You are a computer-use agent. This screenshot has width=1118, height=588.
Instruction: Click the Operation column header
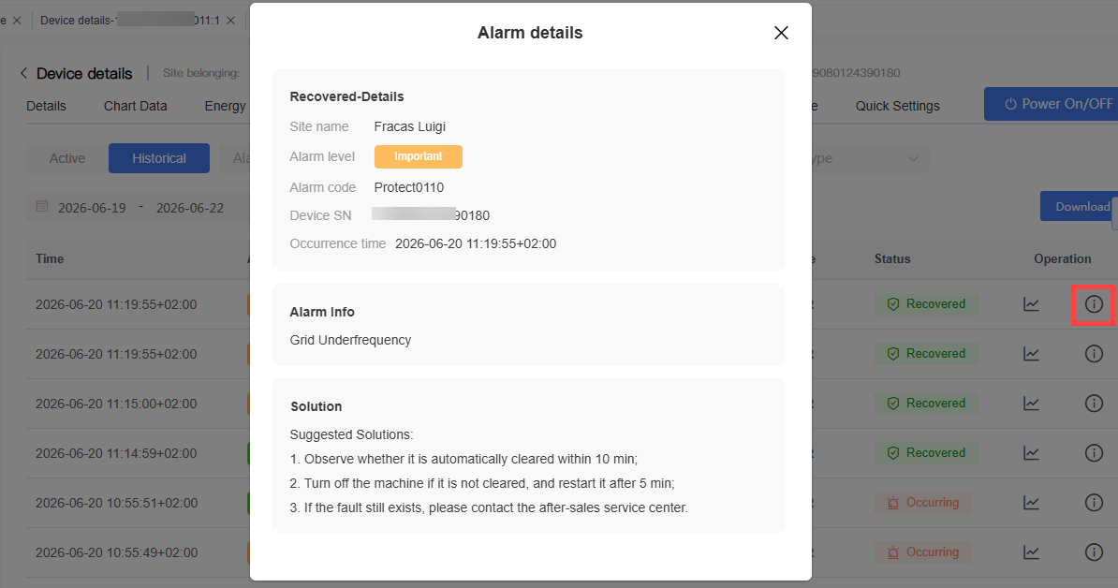1063,258
